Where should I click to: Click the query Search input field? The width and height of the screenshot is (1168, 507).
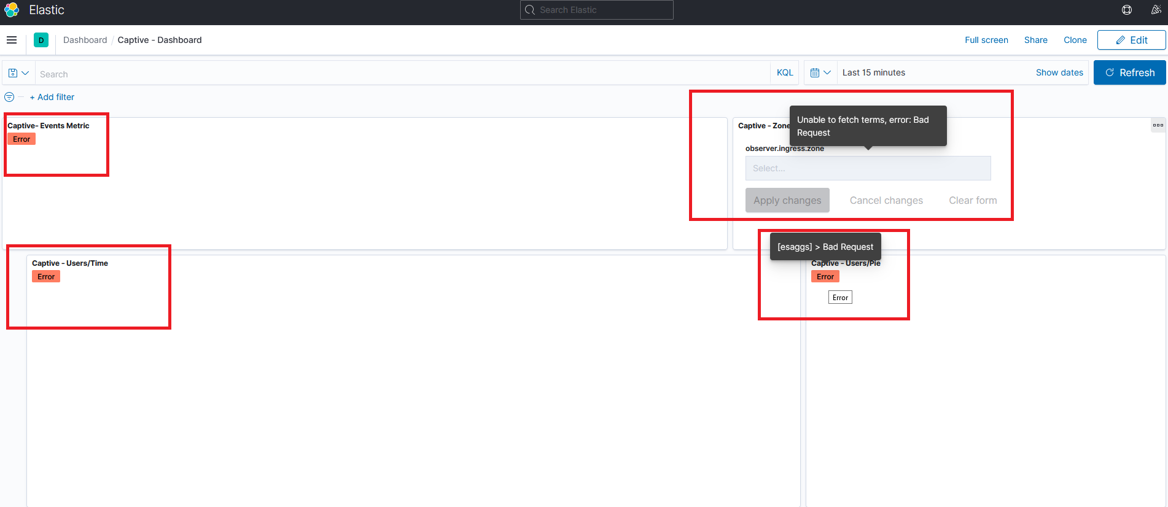point(402,74)
